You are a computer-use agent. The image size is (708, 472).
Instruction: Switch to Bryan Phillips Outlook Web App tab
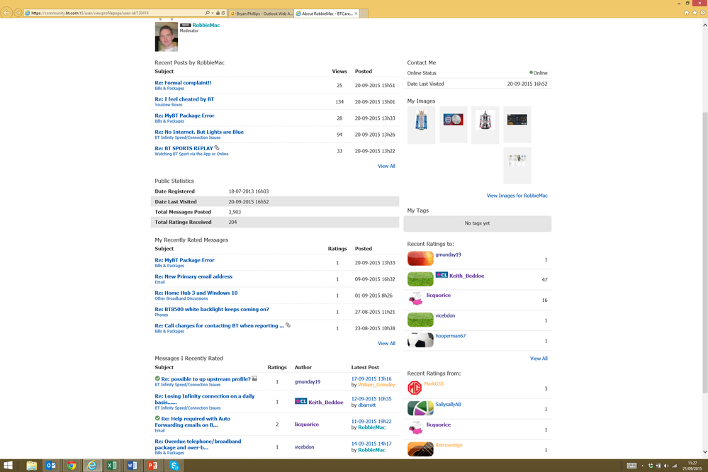pos(261,13)
